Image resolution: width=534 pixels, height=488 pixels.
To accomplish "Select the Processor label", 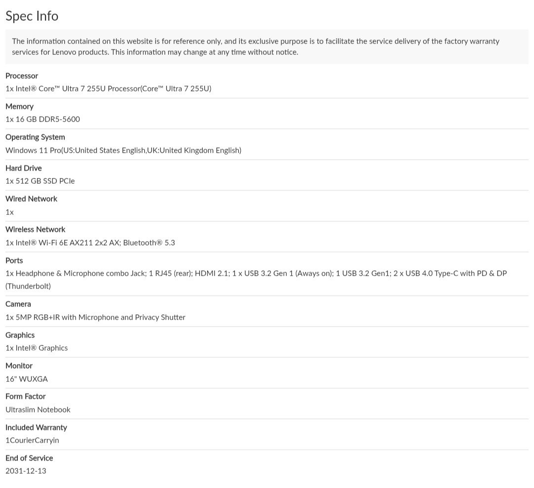I will [22, 76].
